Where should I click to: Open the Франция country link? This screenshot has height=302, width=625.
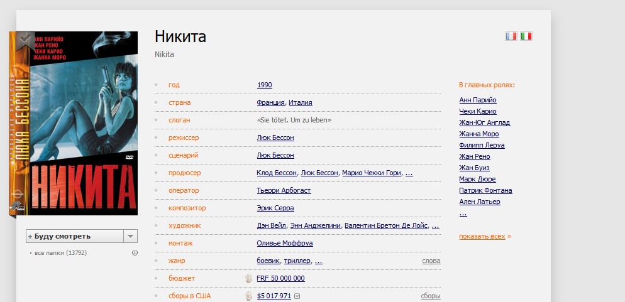[x=270, y=102]
